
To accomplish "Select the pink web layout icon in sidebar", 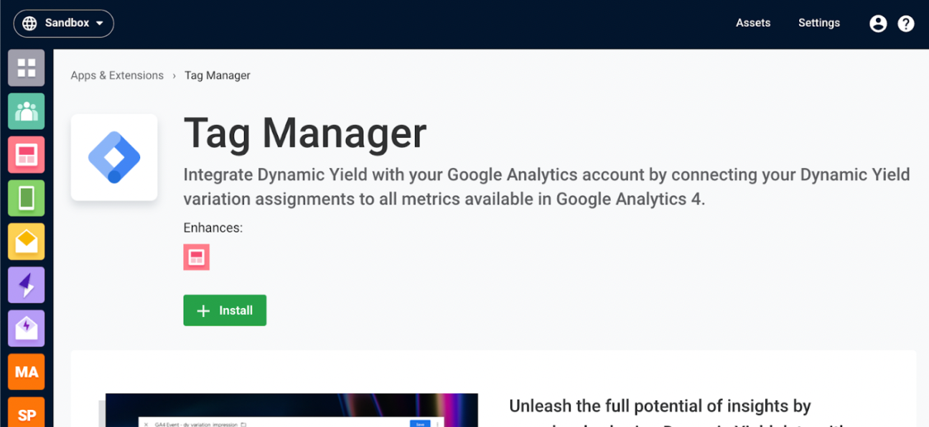I will [x=27, y=155].
